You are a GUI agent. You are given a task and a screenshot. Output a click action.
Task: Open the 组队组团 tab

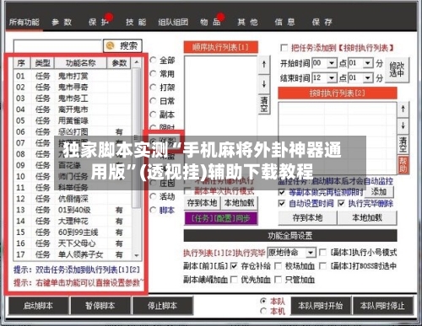coord(173,22)
